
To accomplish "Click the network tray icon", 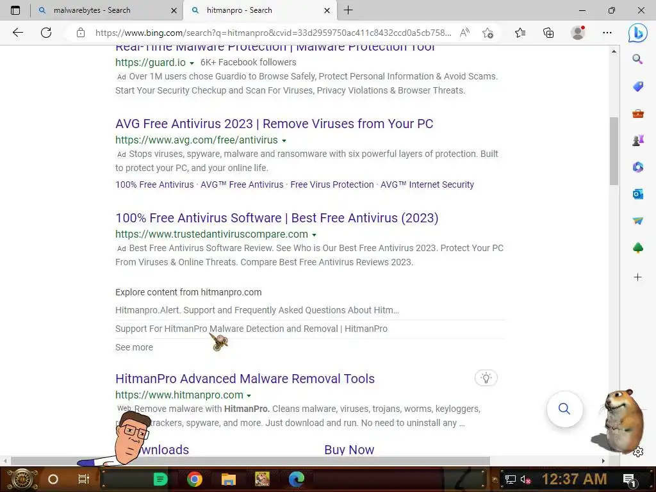I will 510,479.
